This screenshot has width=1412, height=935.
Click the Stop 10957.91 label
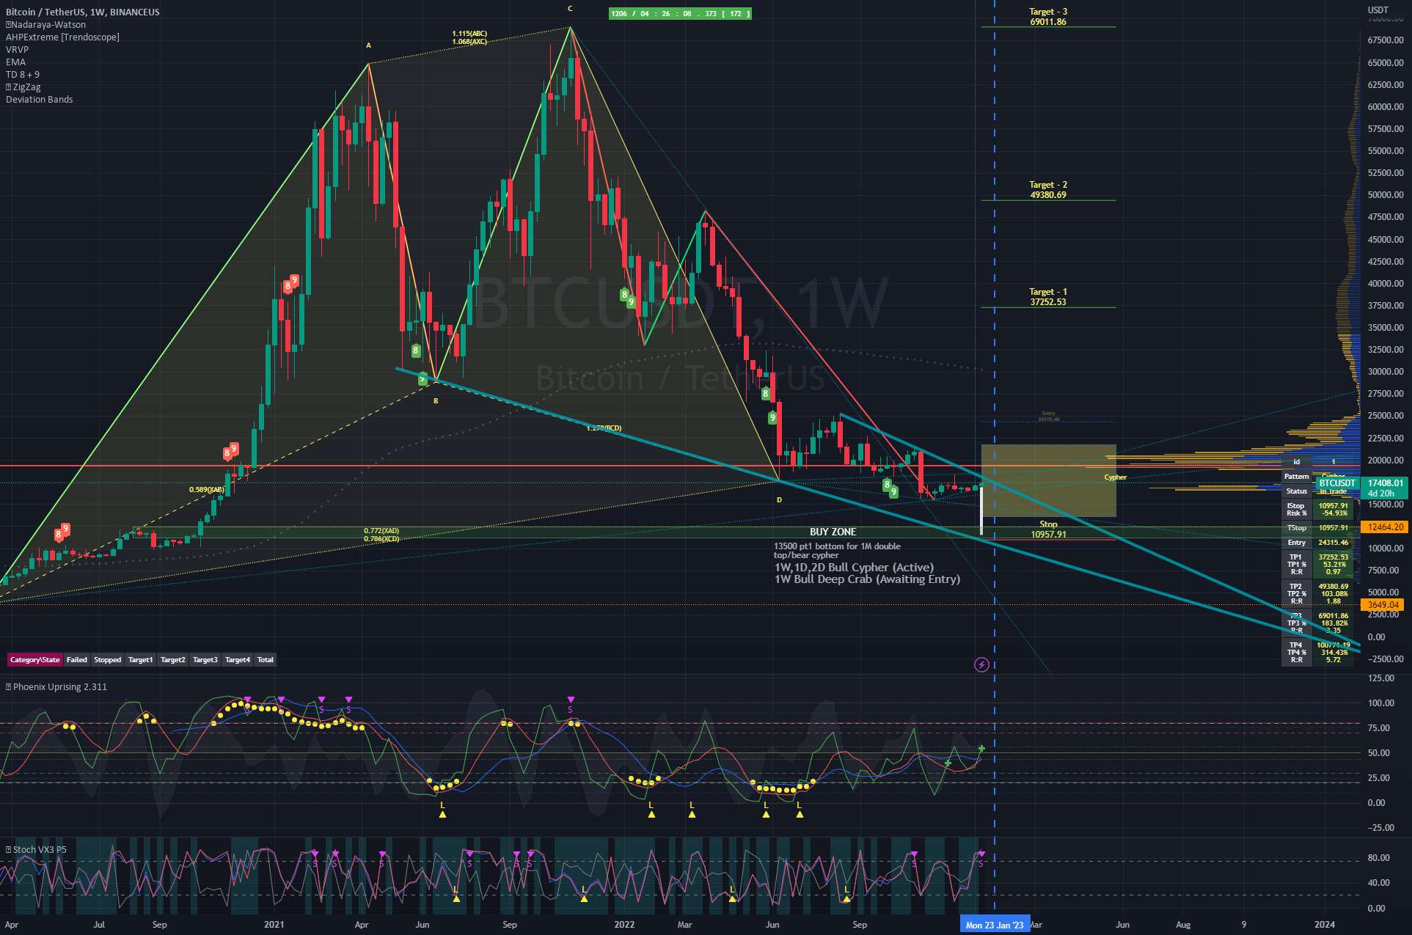(x=1048, y=529)
